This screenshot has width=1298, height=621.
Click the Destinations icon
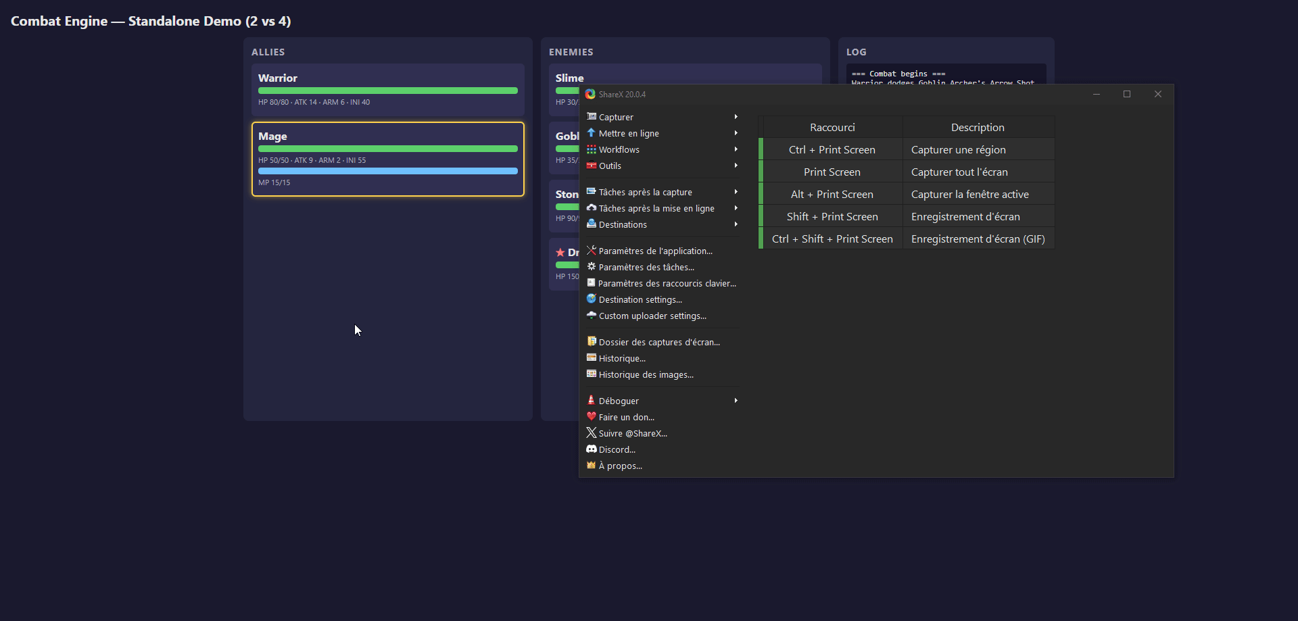point(592,224)
